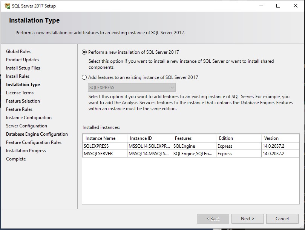The width and height of the screenshot is (305, 230).
Task: Click the Installed instances label
Action: pos(101,127)
